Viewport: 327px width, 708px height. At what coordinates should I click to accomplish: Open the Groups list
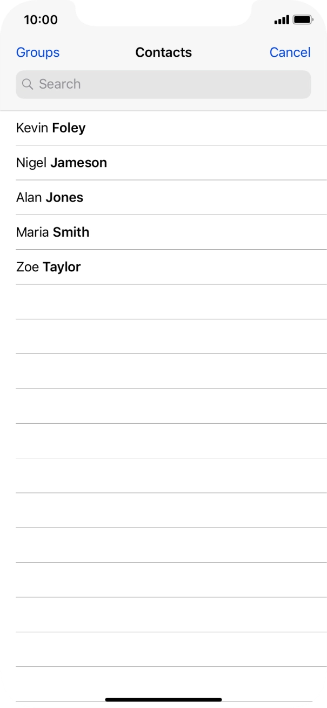point(38,52)
